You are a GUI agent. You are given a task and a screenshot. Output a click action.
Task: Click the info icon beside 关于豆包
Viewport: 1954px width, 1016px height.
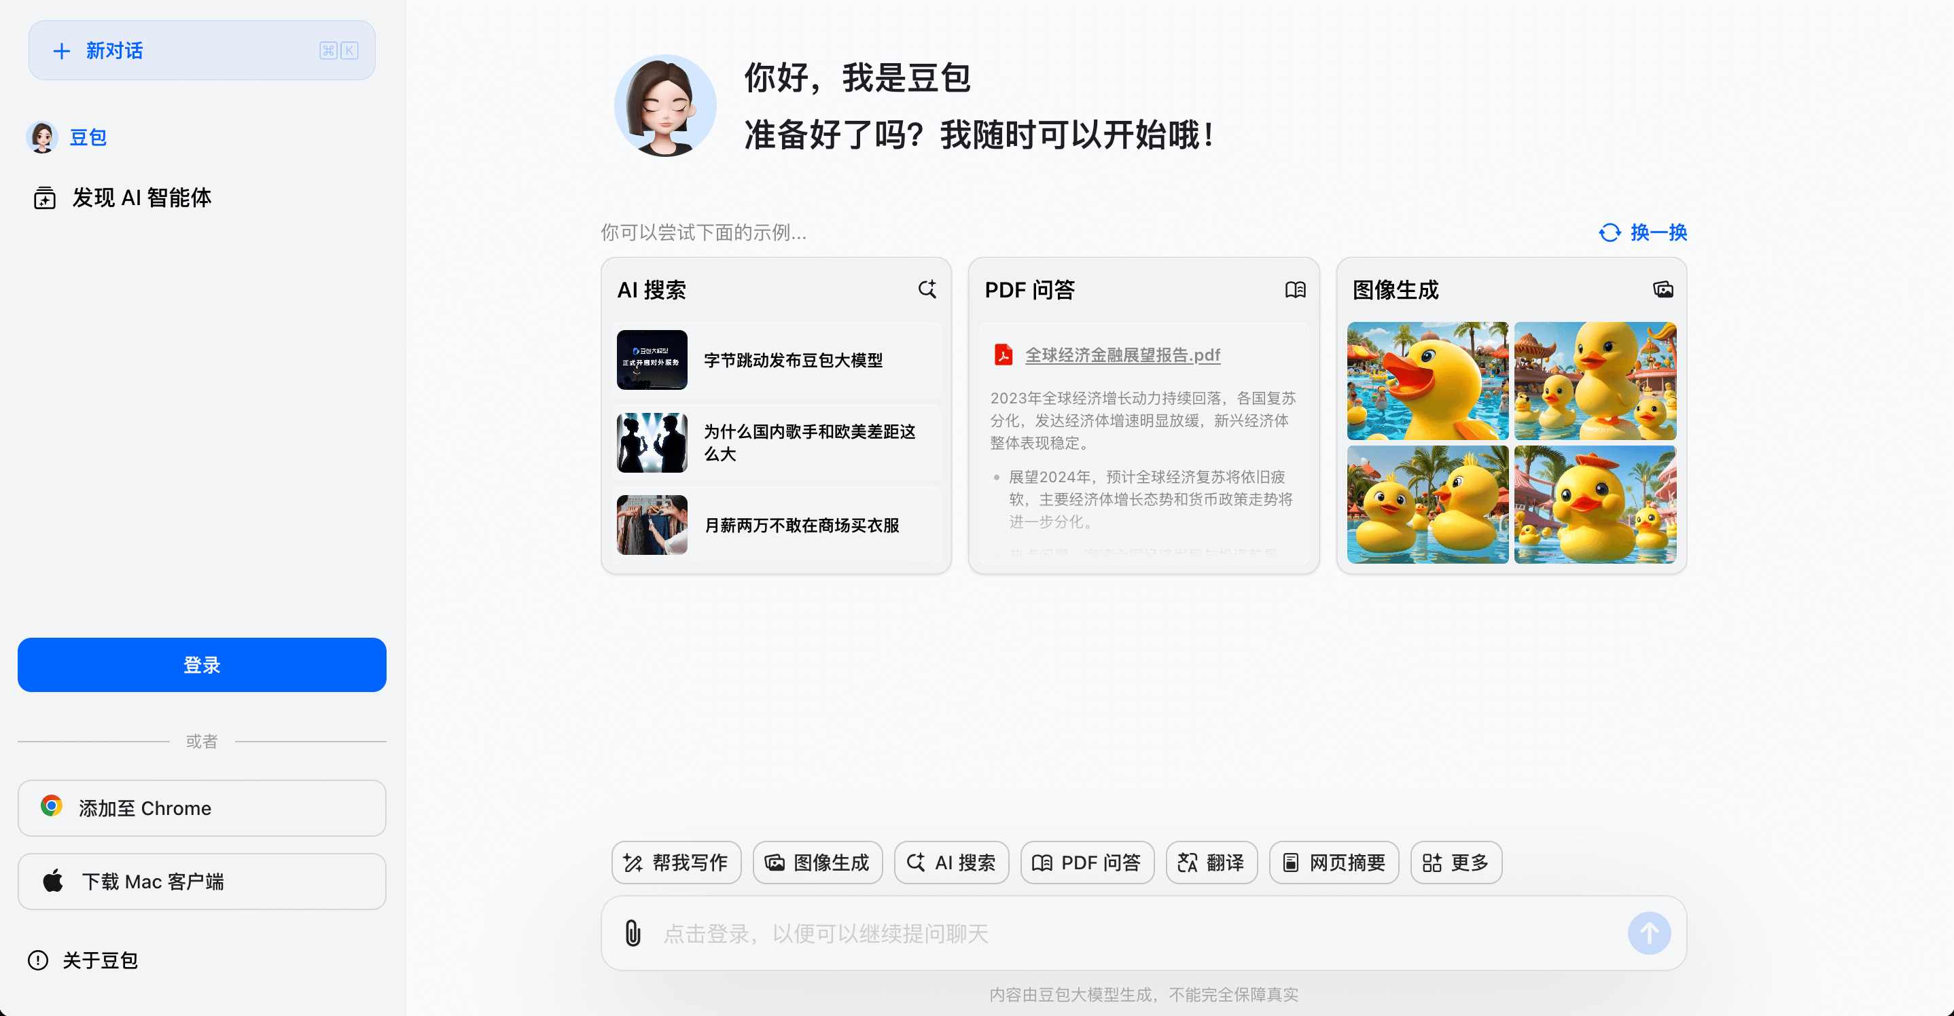tap(39, 960)
